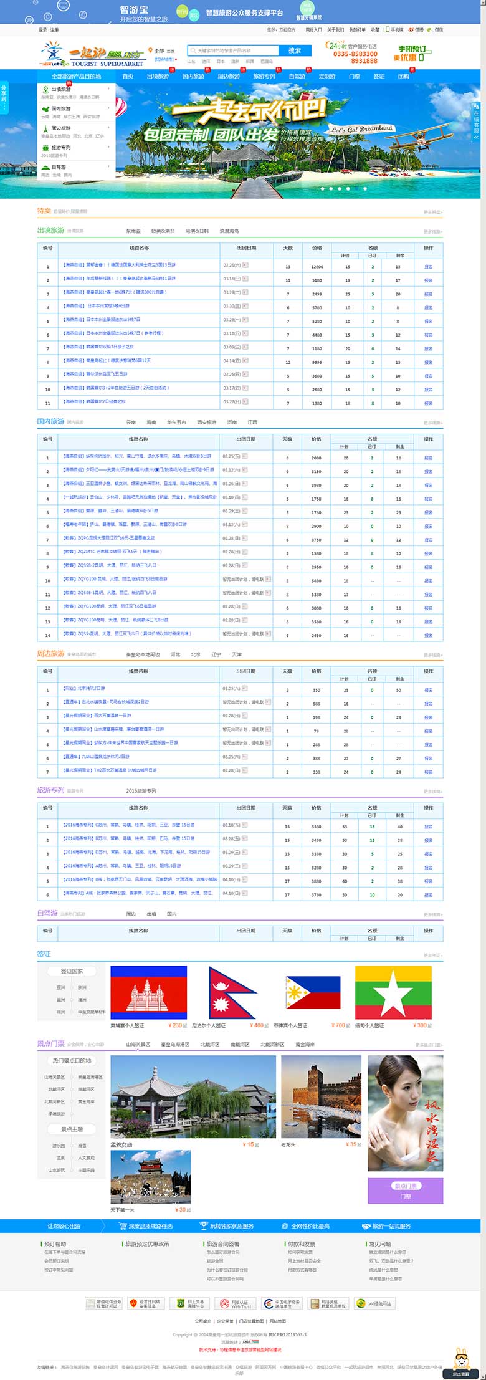486x1380 pixels.
Task: Click 亚洲 under 签证国家 filter
Action: point(60,988)
